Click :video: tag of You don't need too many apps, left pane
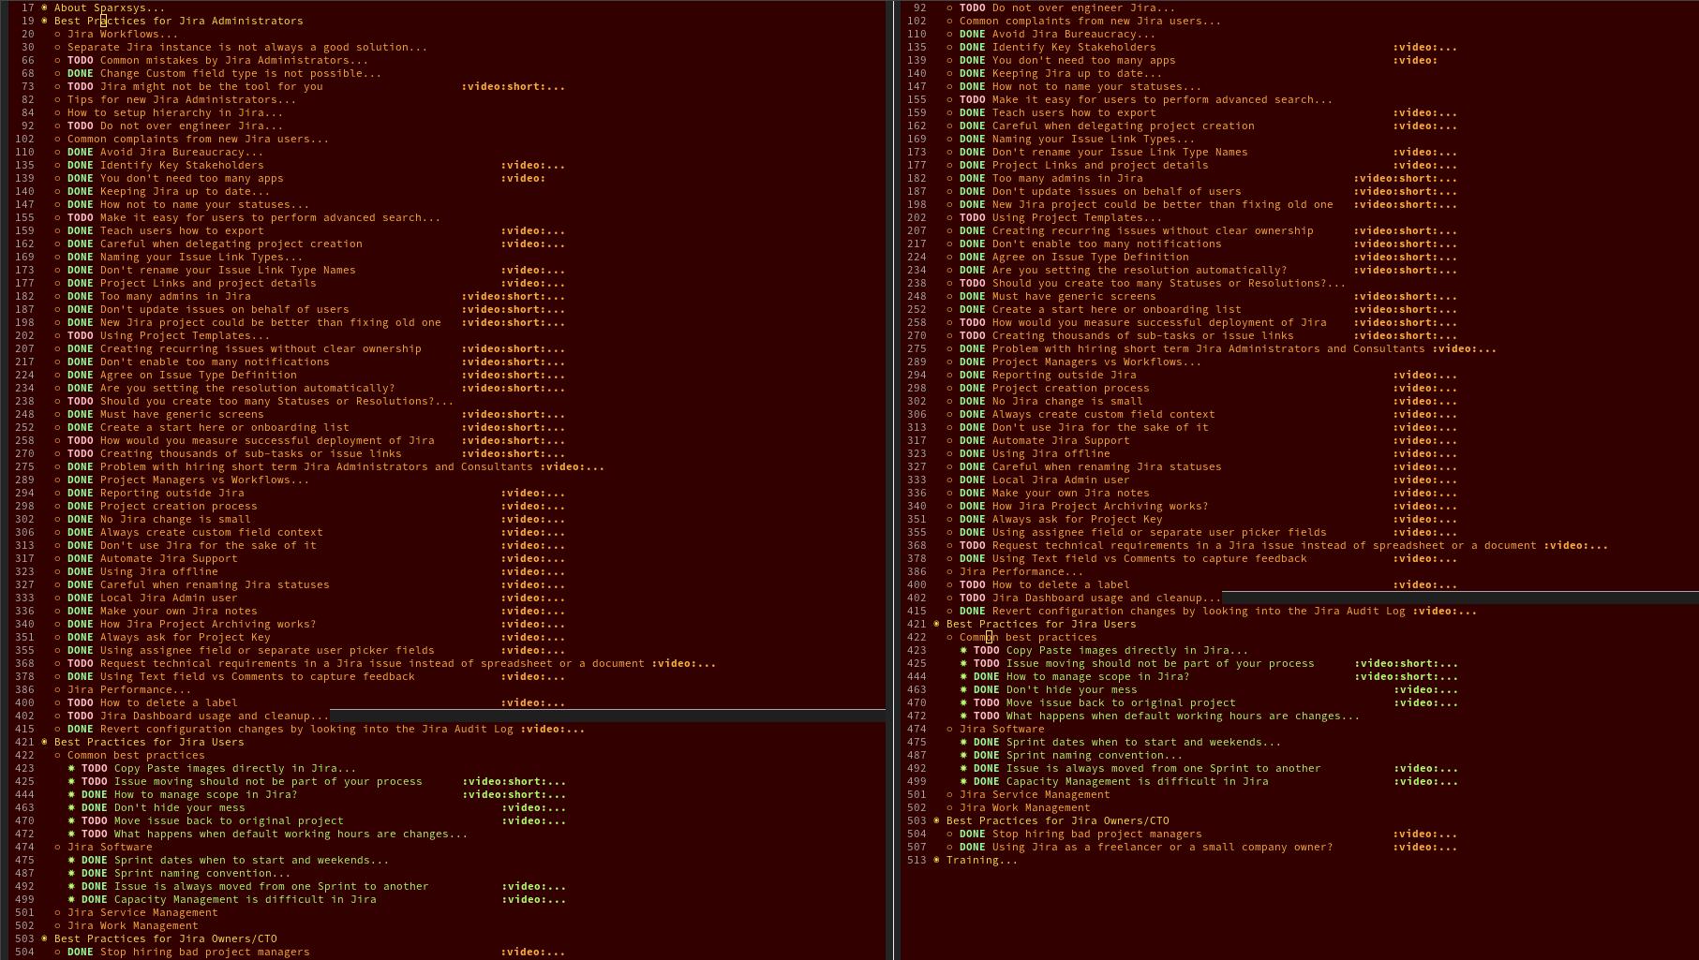Image resolution: width=1699 pixels, height=960 pixels. (523, 178)
